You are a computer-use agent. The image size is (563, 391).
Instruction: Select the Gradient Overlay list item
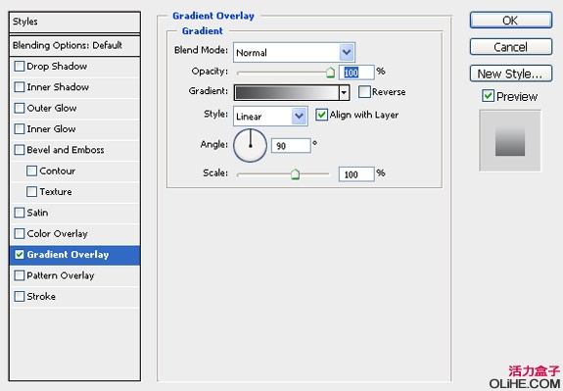click(x=74, y=255)
